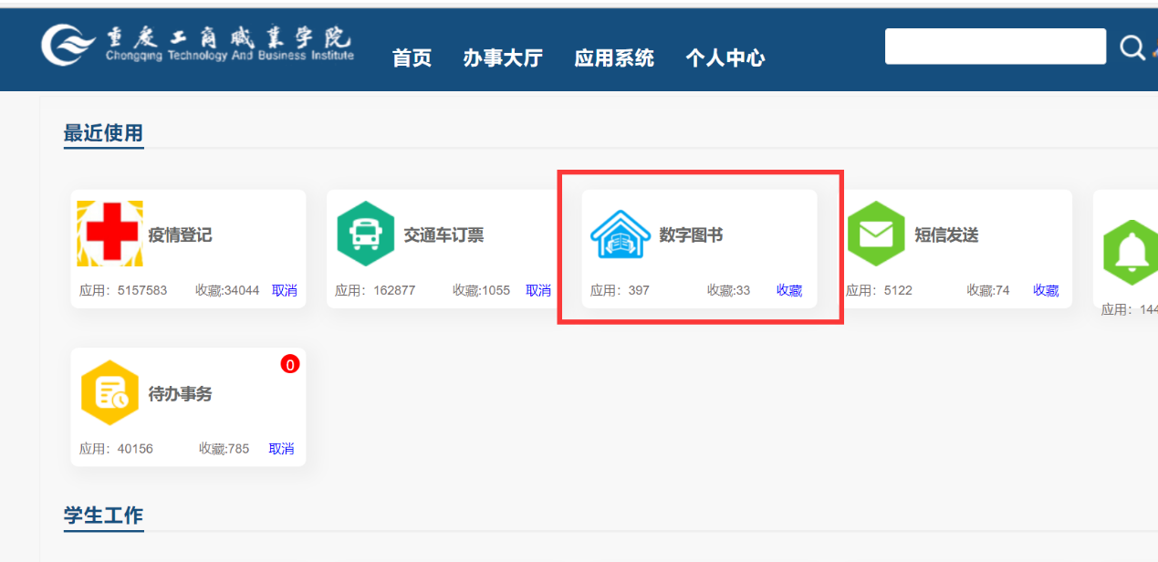Open the 办事大厅 menu item

point(503,58)
